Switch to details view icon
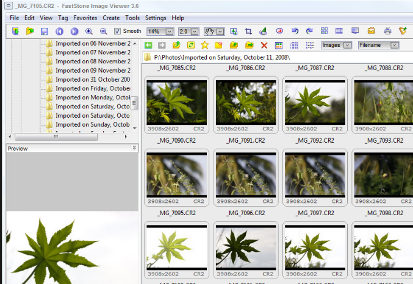This screenshot has height=284, width=413. (x=294, y=45)
